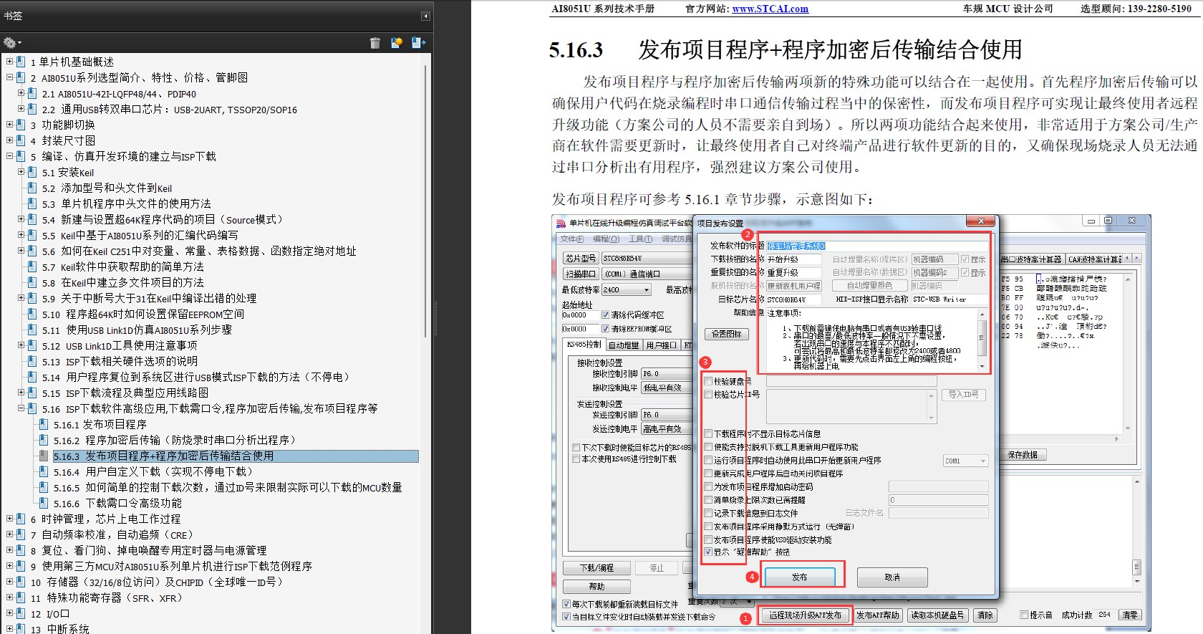Click the delete bookmark trash icon
1203x634 pixels.
[x=375, y=43]
